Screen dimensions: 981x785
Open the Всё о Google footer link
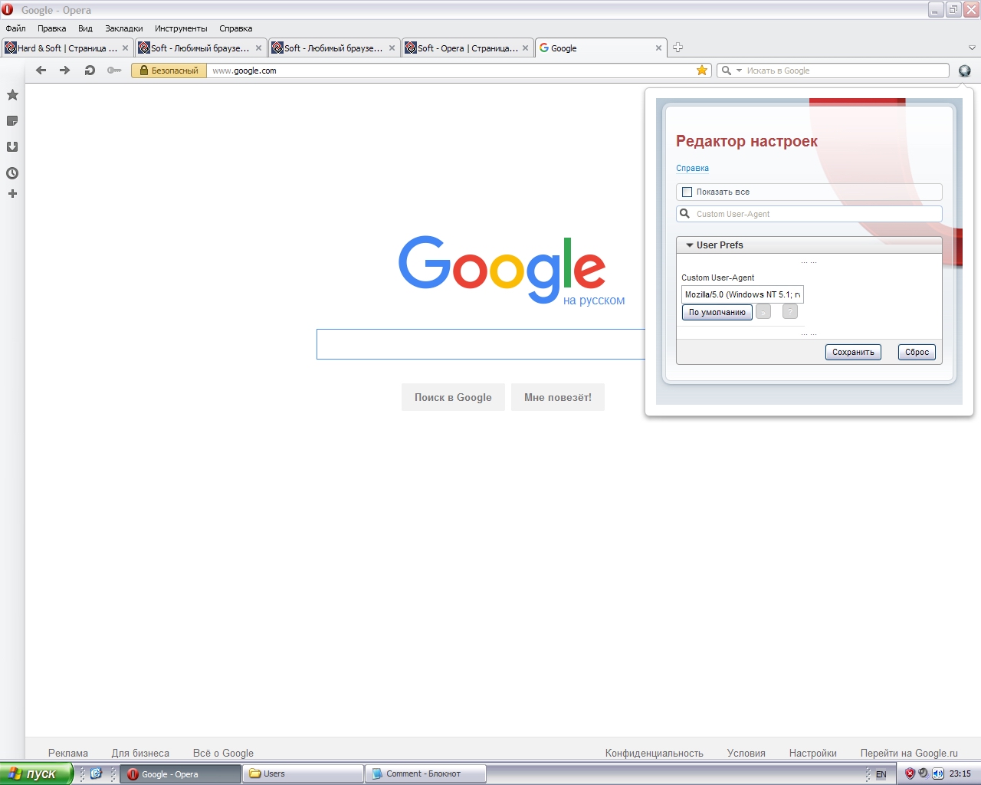[223, 753]
